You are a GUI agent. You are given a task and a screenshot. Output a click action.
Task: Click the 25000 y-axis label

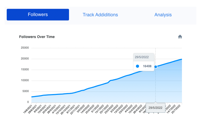click(x=25, y=48)
